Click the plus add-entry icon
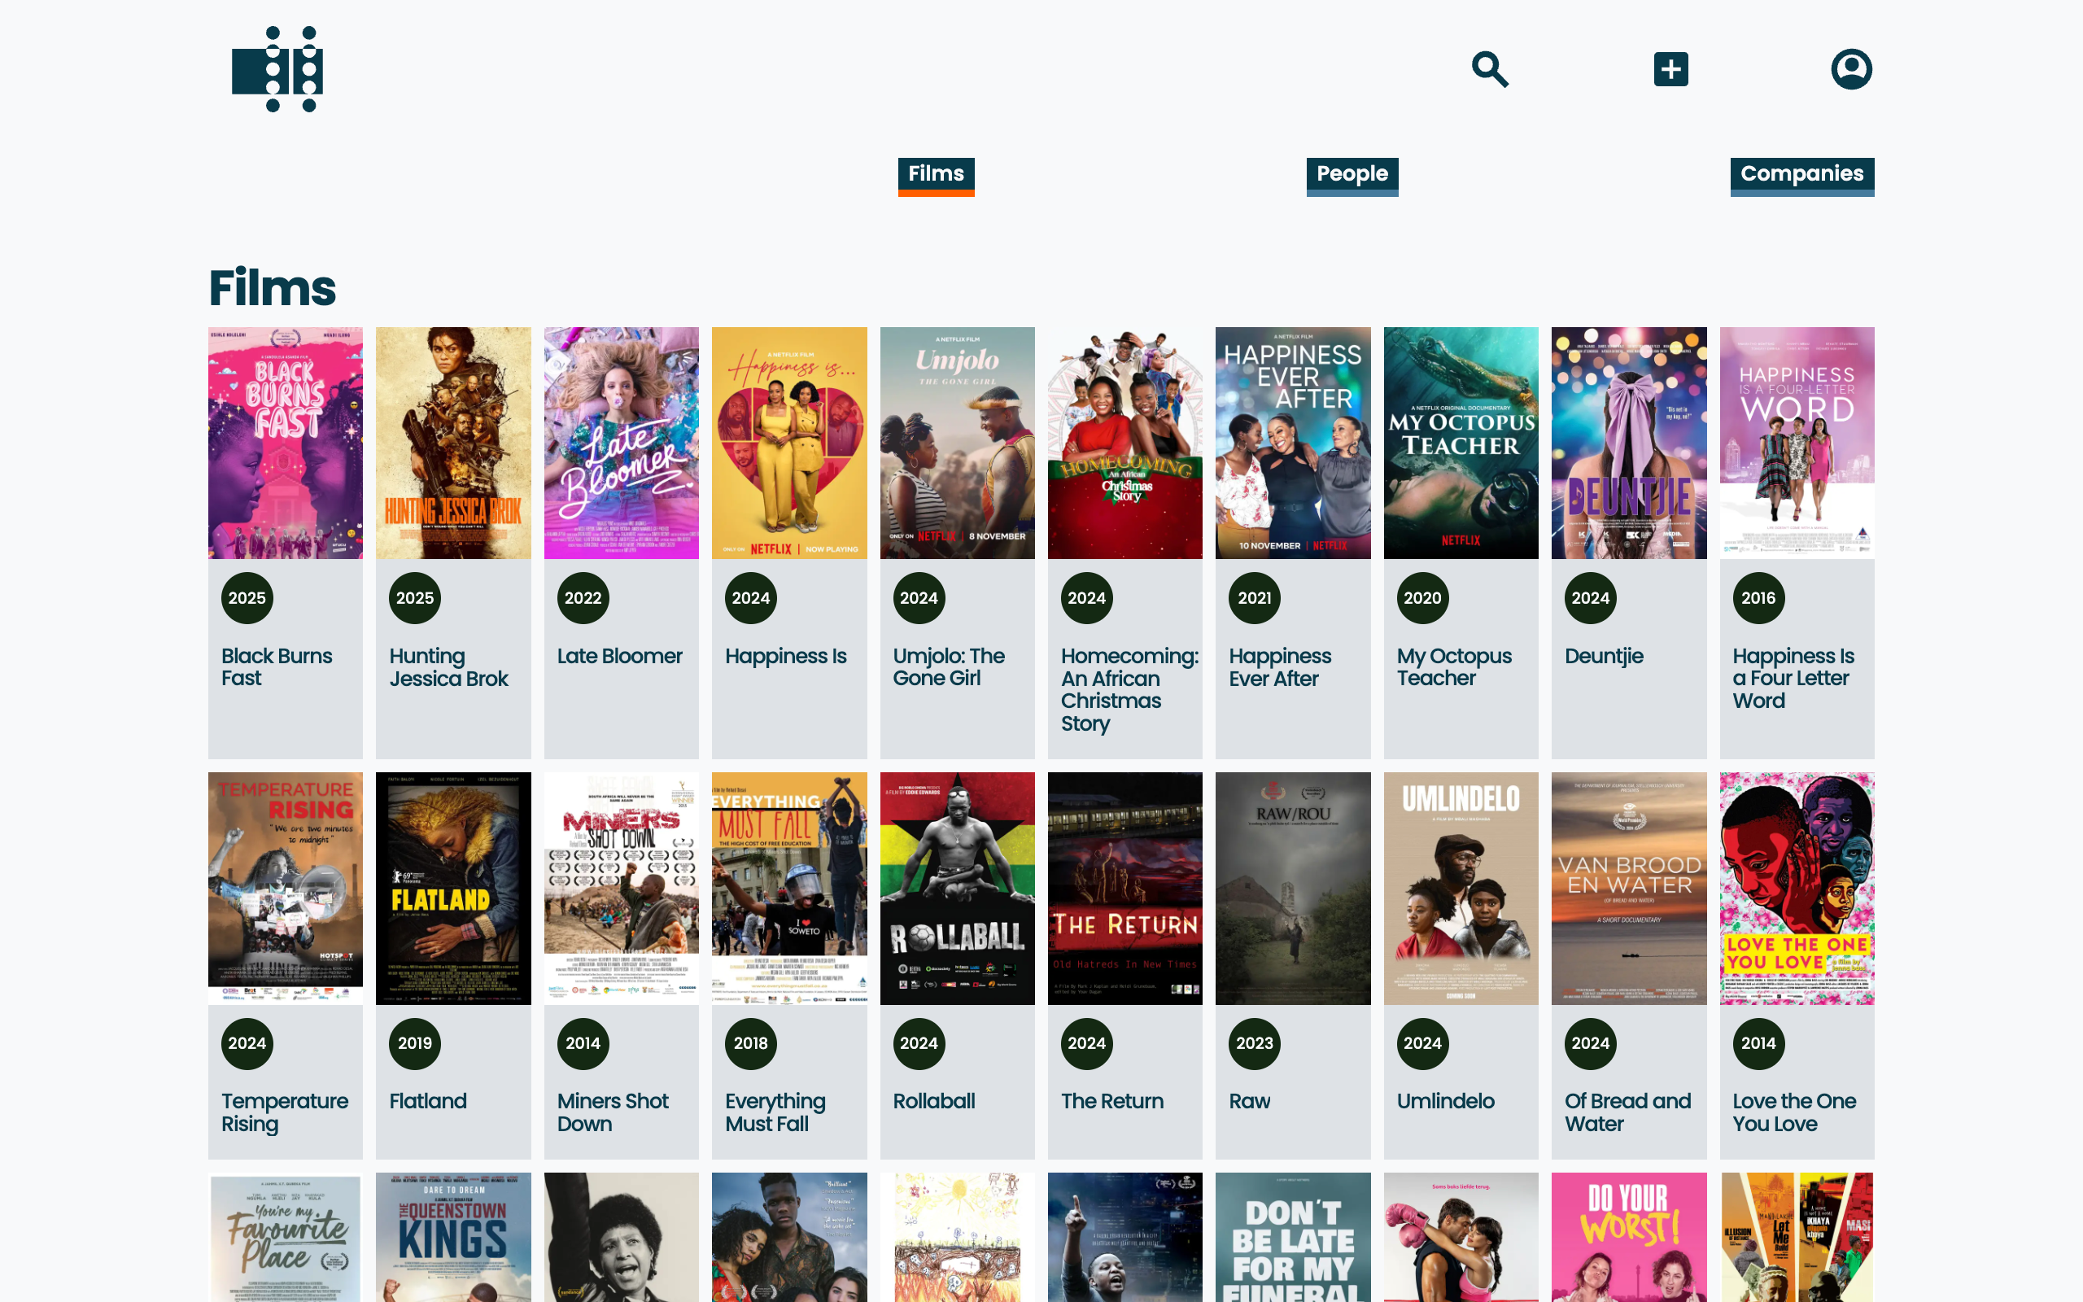 [x=1670, y=69]
